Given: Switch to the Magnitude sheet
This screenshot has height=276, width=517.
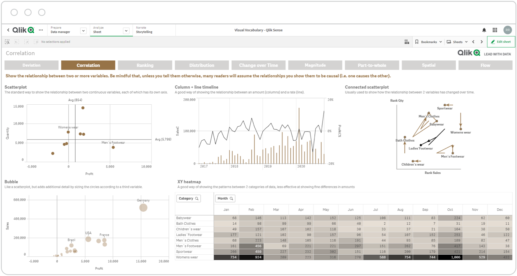Looking at the screenshot, I should (315, 65).
